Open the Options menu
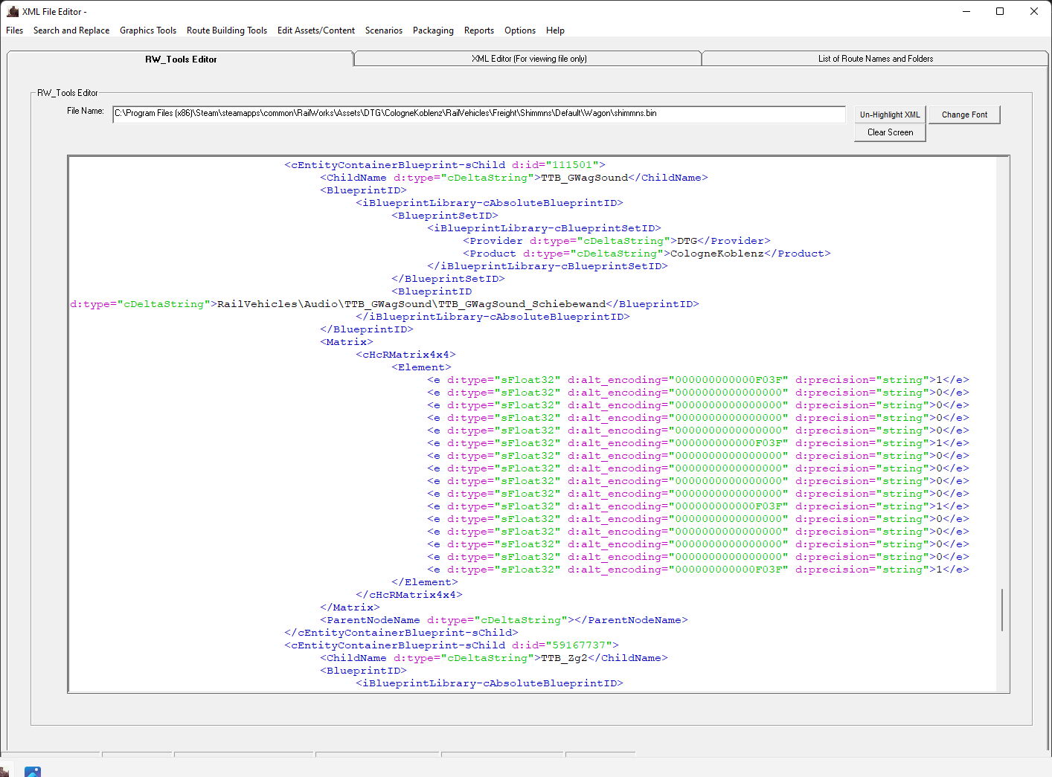1052x777 pixels. (520, 30)
